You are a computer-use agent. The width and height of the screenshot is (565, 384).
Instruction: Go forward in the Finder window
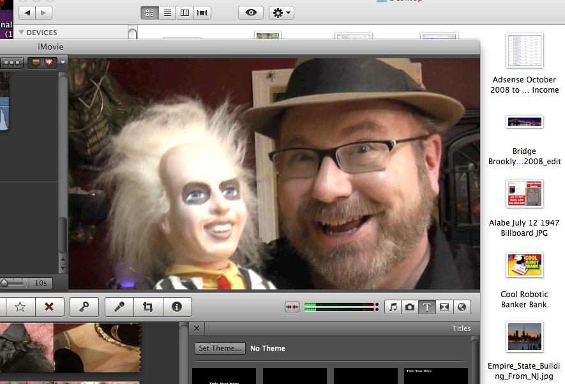point(43,13)
